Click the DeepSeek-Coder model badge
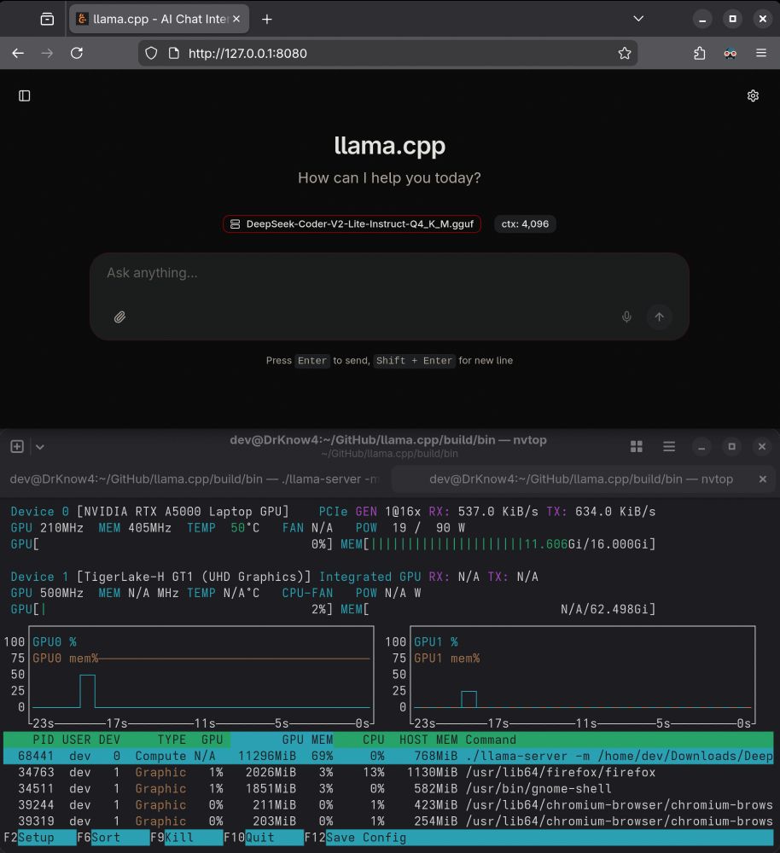This screenshot has width=780, height=853. (x=351, y=223)
